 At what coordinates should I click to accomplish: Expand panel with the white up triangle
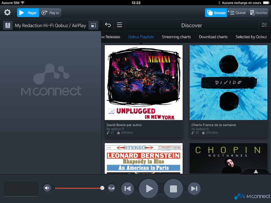tap(256, 171)
